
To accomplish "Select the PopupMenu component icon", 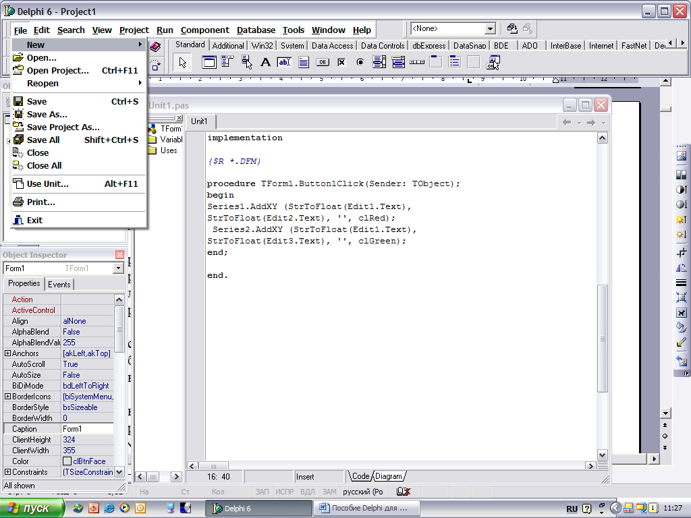I will coord(246,62).
